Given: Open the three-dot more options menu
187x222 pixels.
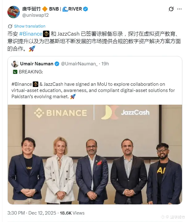Looking at the screenshot, I should pos(179,9).
